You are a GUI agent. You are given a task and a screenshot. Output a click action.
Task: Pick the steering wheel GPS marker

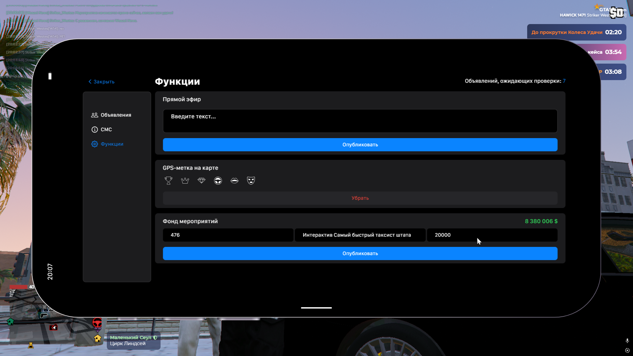point(218,181)
